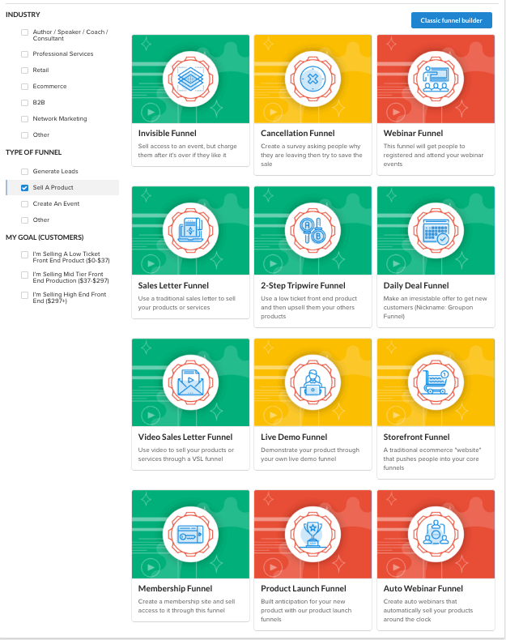This screenshot has height=640, width=506.
Task: Click the Video Sales Letter envelope icon
Action: pos(190,382)
